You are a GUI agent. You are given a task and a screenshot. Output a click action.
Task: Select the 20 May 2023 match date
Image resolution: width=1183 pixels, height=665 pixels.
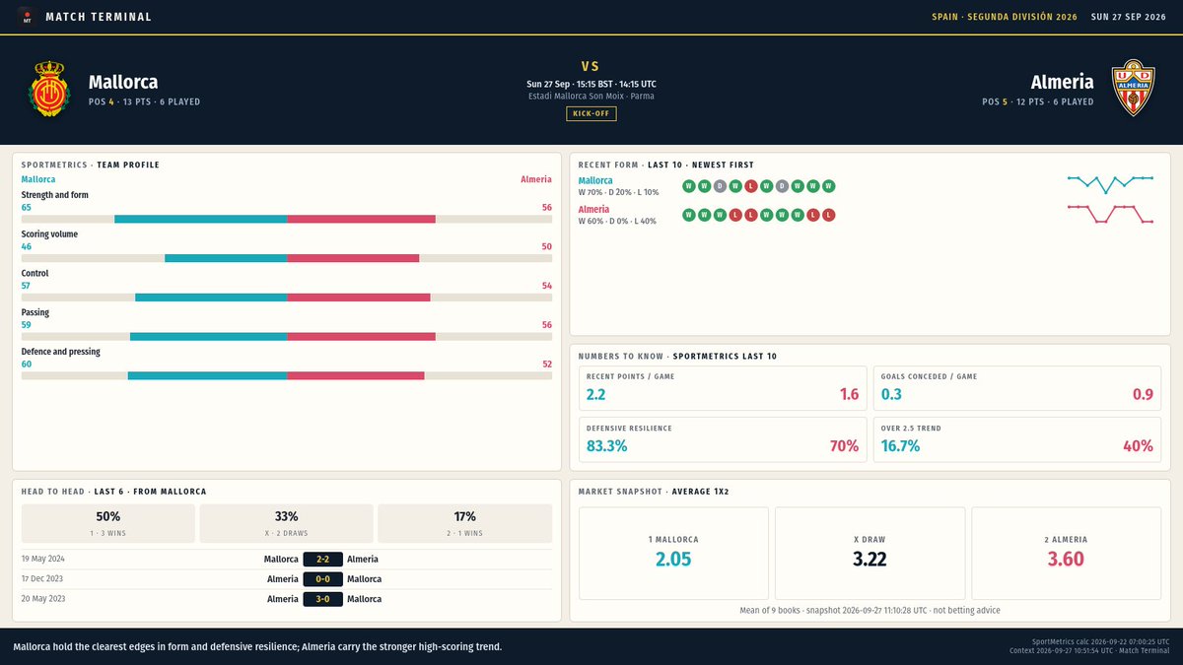(x=43, y=598)
